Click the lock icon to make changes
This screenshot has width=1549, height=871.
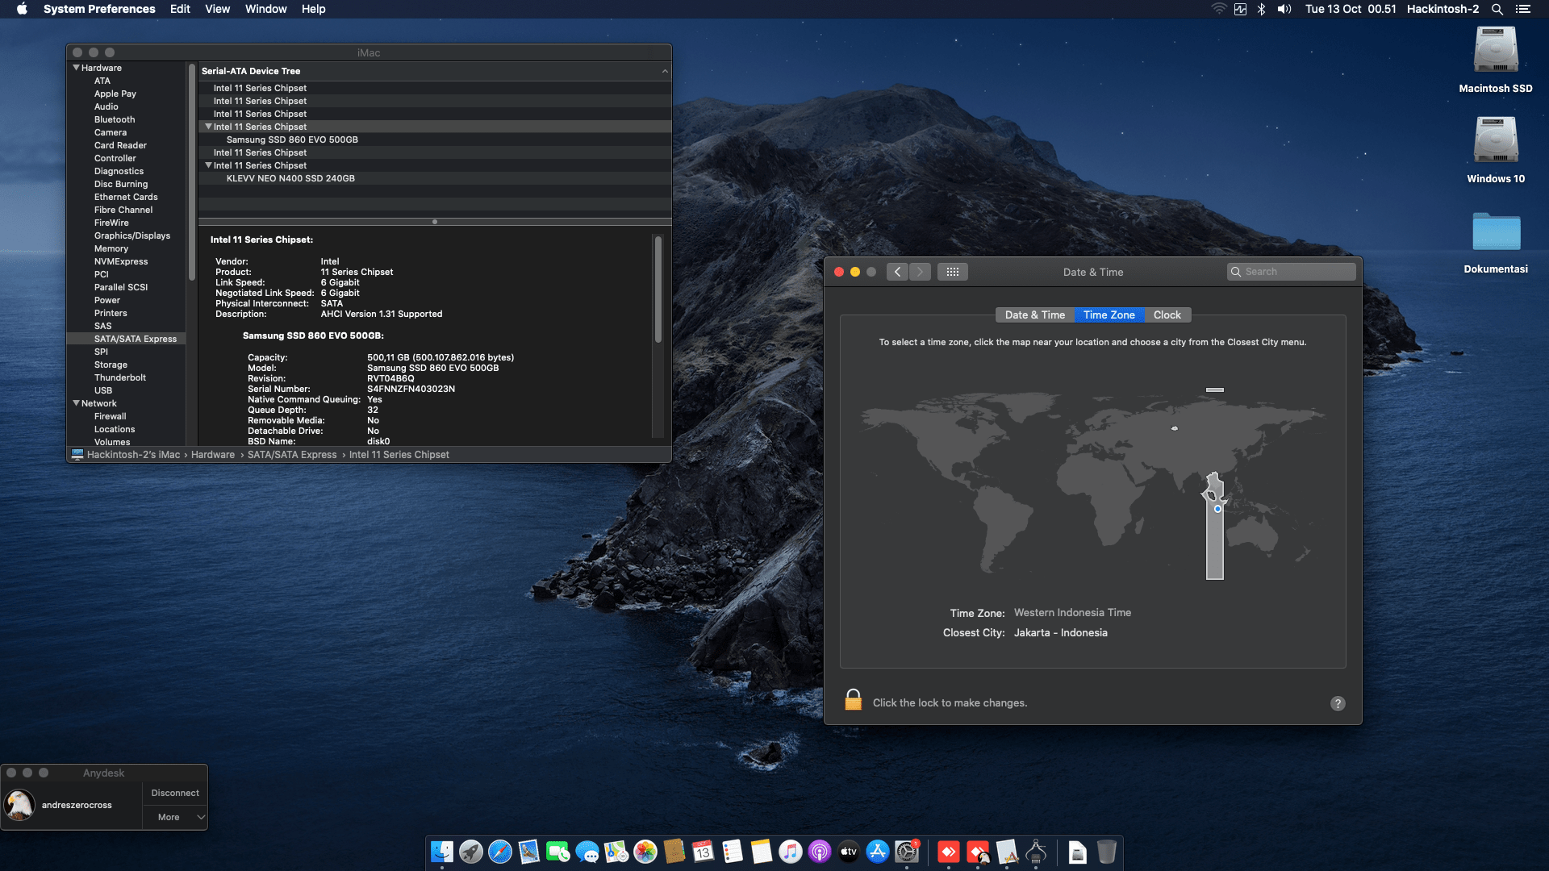pyautogui.click(x=853, y=700)
